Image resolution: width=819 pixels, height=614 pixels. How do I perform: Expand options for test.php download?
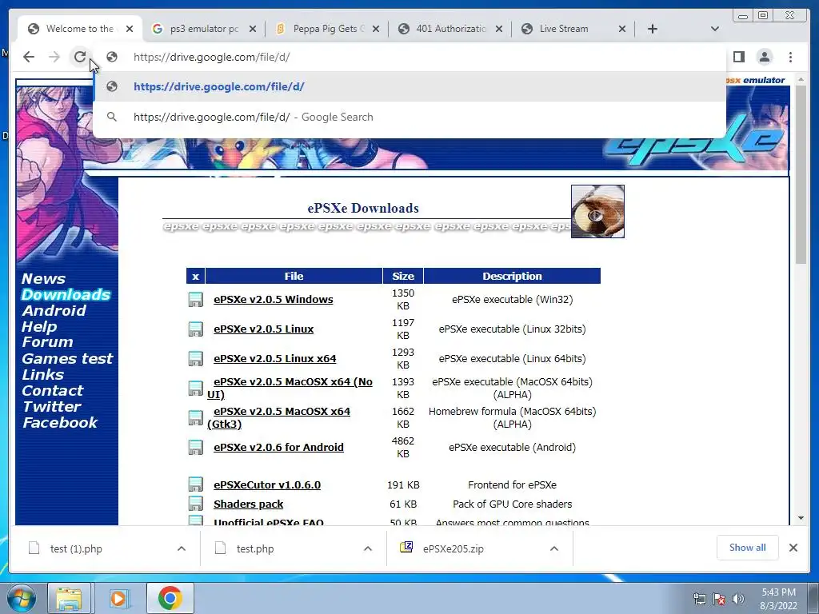pos(368,548)
